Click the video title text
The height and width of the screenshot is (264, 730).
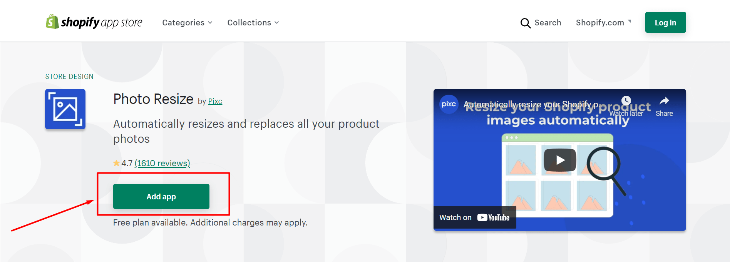click(x=534, y=104)
